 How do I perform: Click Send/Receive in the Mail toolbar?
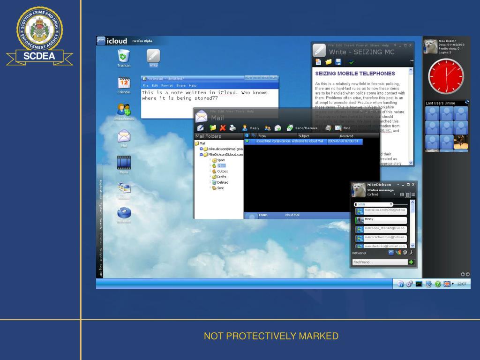(302, 128)
